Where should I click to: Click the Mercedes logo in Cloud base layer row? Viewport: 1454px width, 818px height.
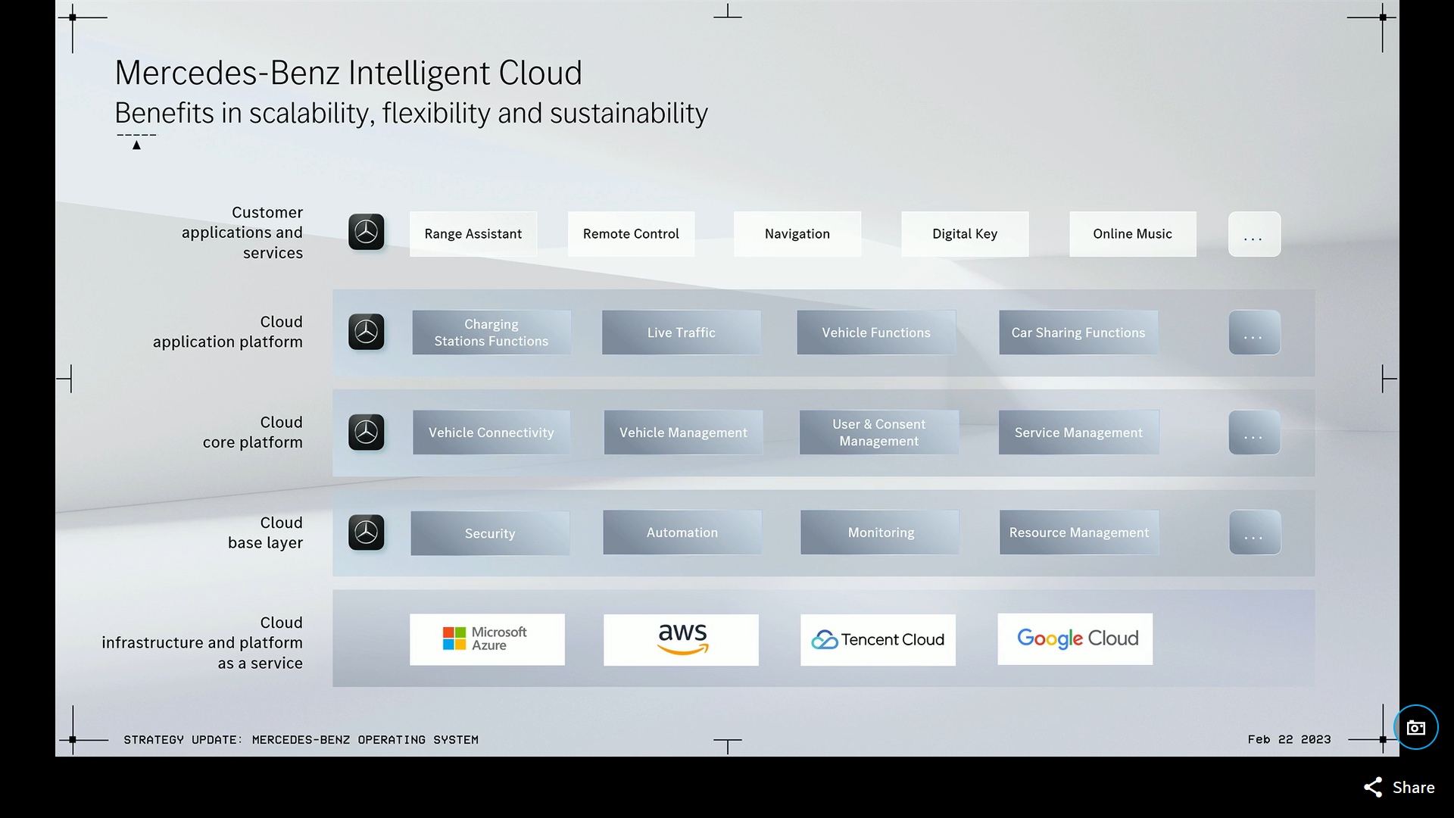367,532
